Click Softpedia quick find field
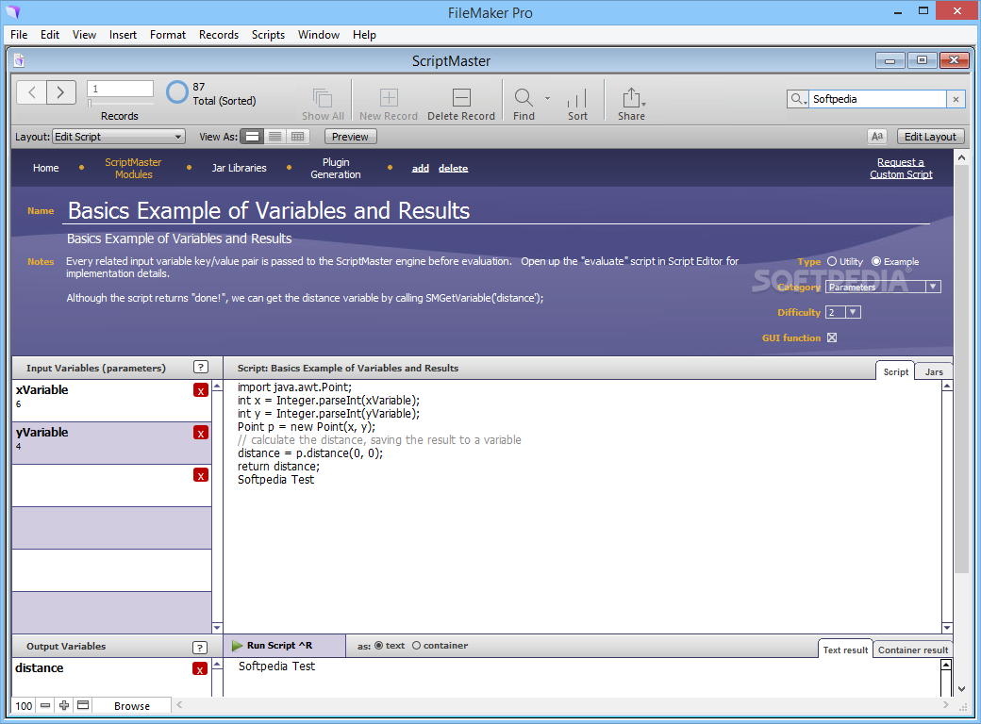This screenshot has width=981, height=724. click(876, 99)
